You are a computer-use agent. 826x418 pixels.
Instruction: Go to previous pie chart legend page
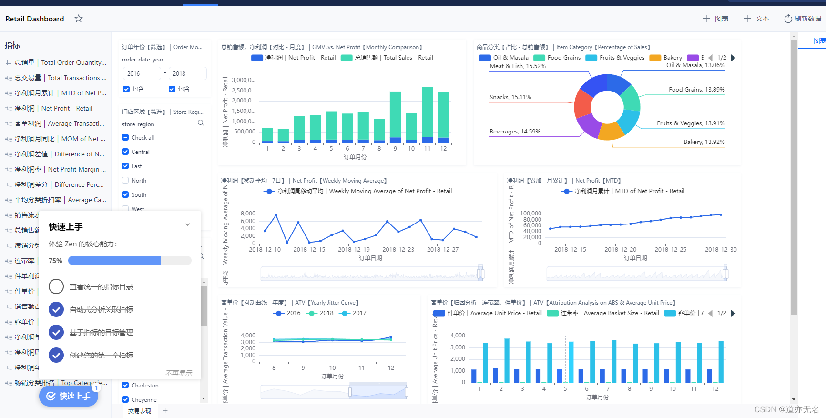coord(710,58)
